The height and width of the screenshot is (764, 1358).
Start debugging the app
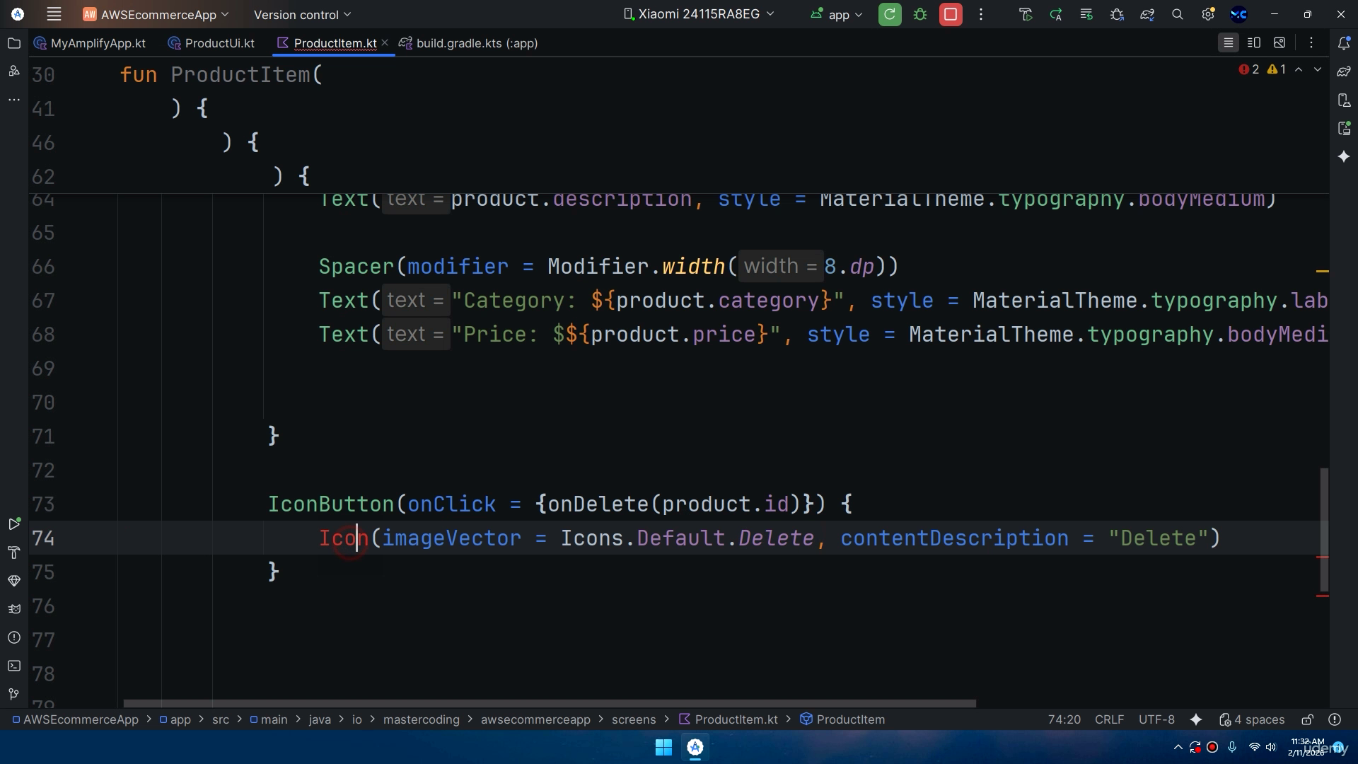[920, 14]
